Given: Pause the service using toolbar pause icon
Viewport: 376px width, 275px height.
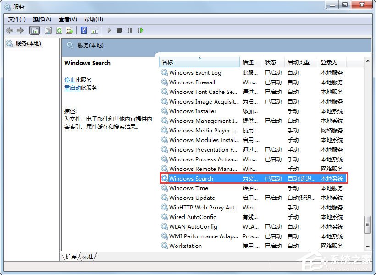Looking at the screenshot, I should [130, 30].
